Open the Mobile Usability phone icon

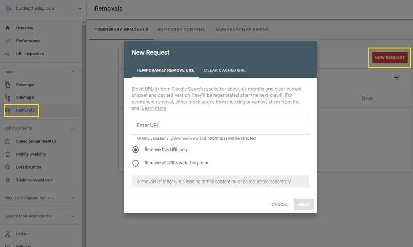tap(7, 154)
